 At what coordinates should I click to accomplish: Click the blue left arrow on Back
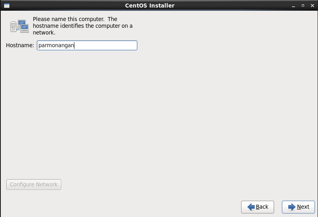coord(251,207)
